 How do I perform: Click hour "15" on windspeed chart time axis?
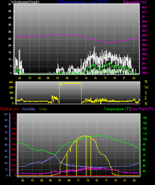[x=95, y=78]
